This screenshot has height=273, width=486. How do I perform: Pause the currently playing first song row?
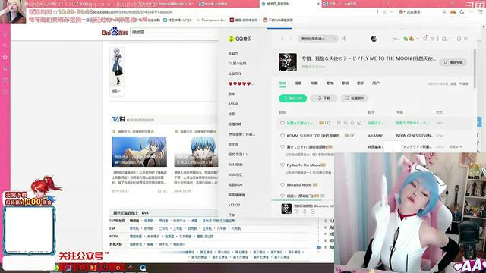click(339, 123)
